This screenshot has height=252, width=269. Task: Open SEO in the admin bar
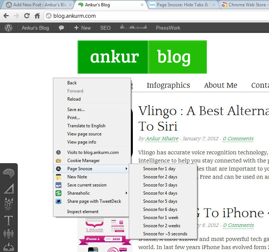pos(105,28)
